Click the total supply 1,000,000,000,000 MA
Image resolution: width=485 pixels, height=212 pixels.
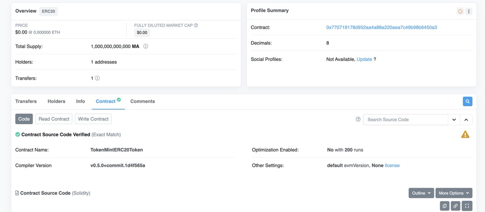[x=115, y=46]
